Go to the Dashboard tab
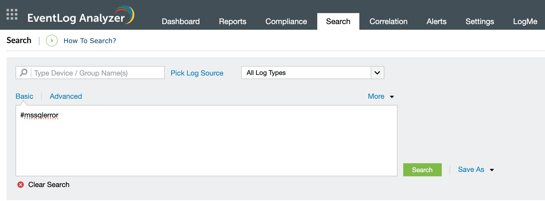 click(181, 21)
